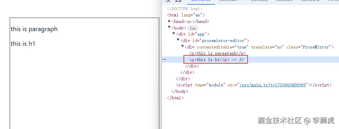
Task: Open the /src/main.ts?t=1720663458969 link
Action: [272, 85]
